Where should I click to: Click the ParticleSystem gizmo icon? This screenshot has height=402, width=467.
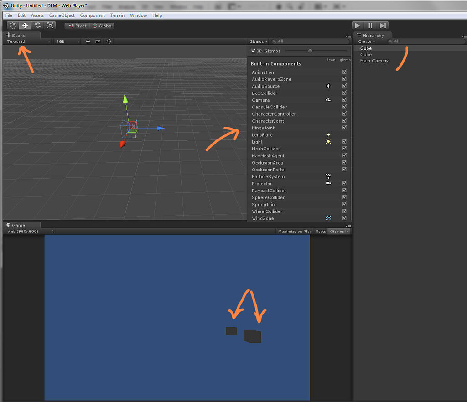point(328,176)
